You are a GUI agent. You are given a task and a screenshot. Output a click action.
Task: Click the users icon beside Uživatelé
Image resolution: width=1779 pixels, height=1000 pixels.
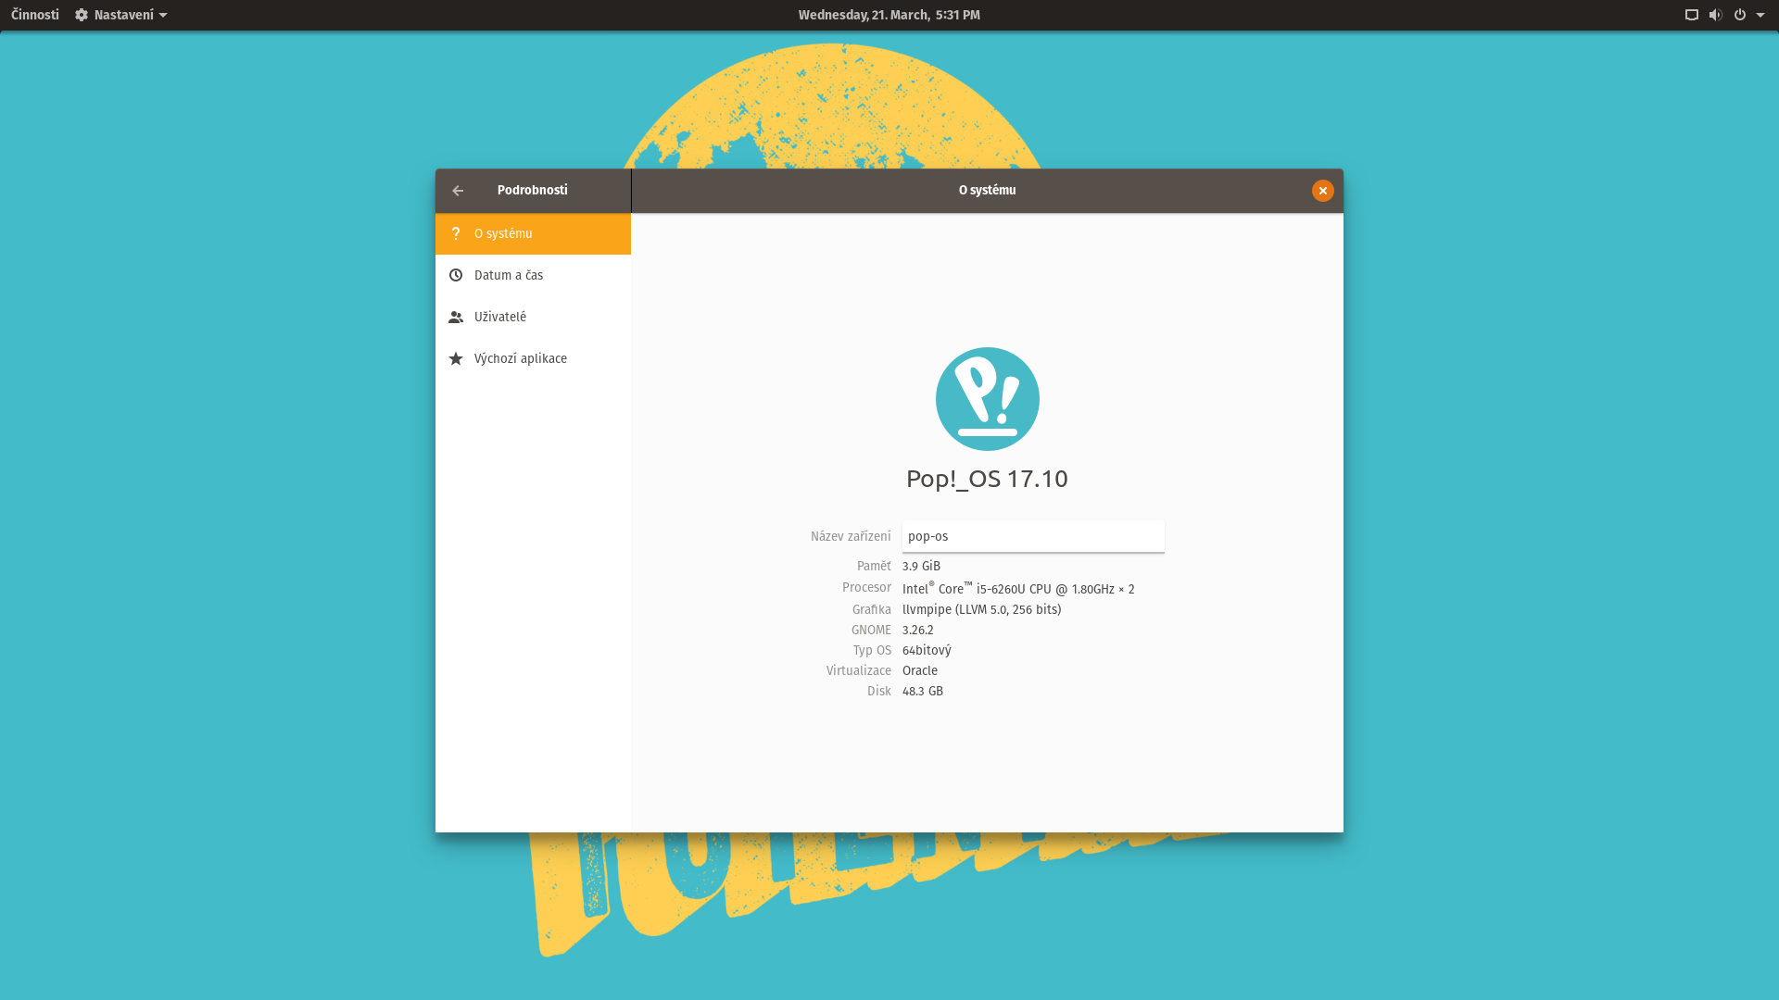tap(455, 317)
